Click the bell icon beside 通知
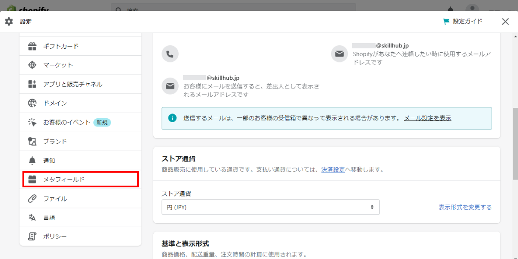Viewport: 518px width, 259px height. tap(32, 161)
